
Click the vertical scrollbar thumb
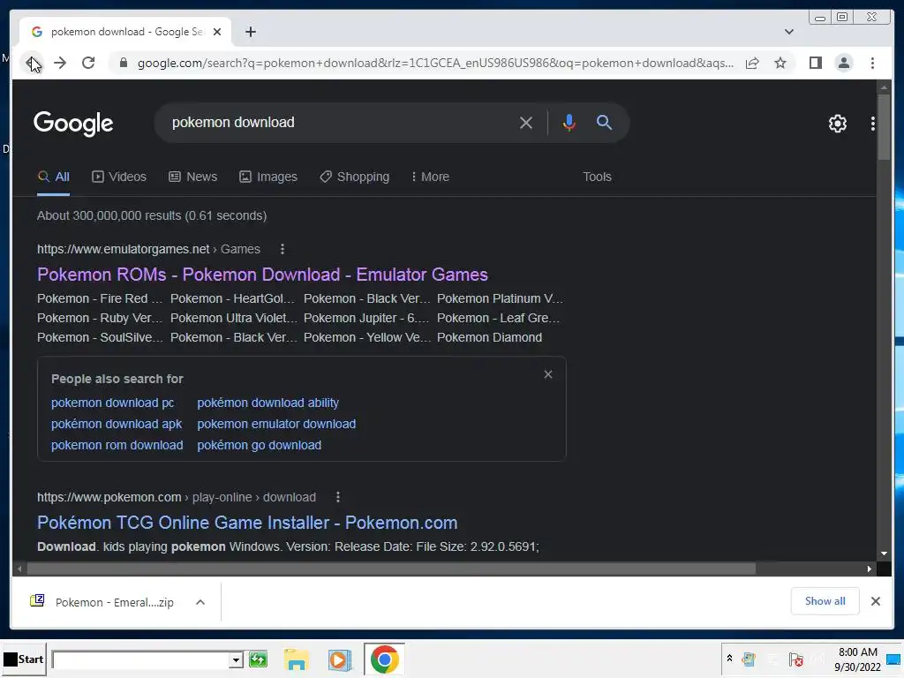(x=884, y=127)
